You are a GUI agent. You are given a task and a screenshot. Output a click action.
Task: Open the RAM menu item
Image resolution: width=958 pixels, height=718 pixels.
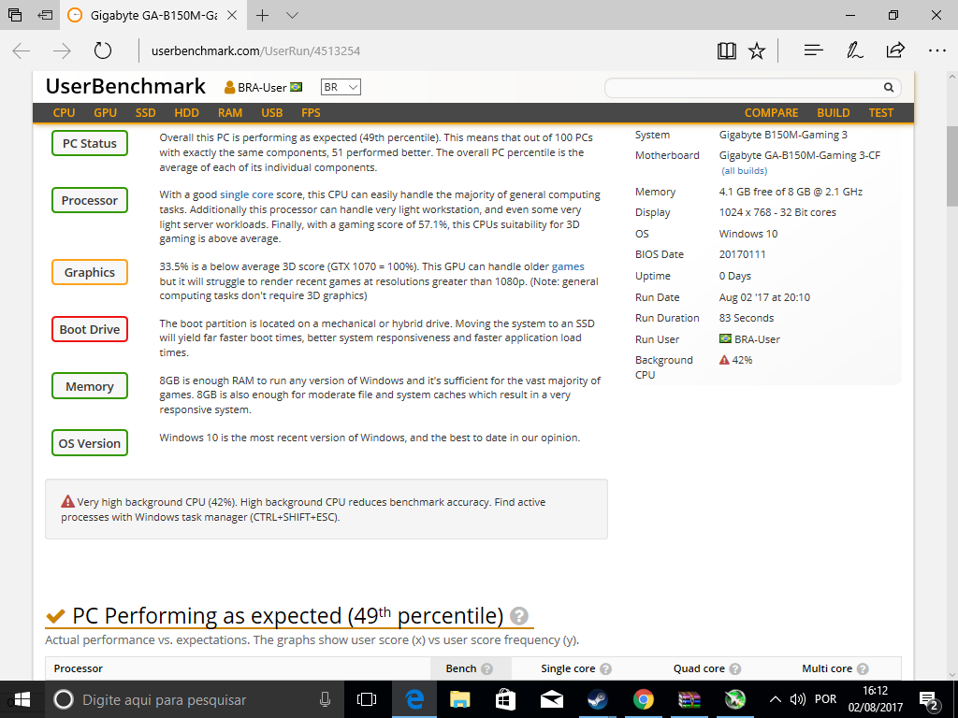[x=230, y=113]
